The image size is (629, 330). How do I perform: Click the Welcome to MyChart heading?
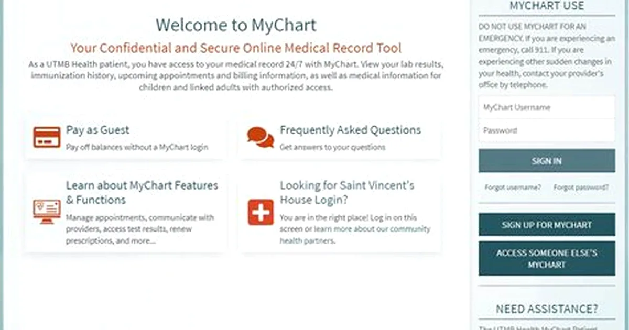pyautogui.click(x=236, y=25)
